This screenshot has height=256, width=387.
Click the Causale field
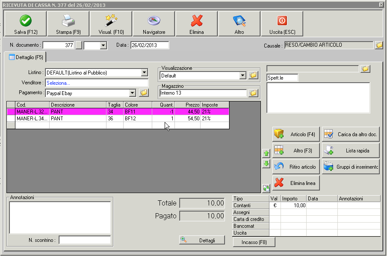[x=329, y=45]
